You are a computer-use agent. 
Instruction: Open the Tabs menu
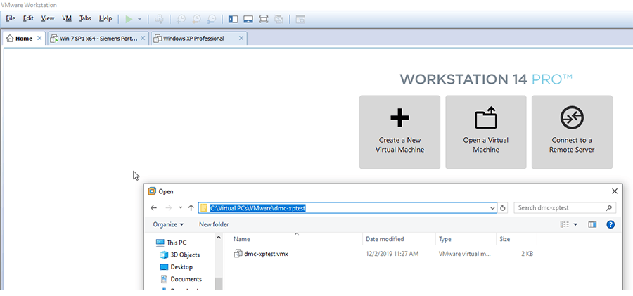pos(85,18)
